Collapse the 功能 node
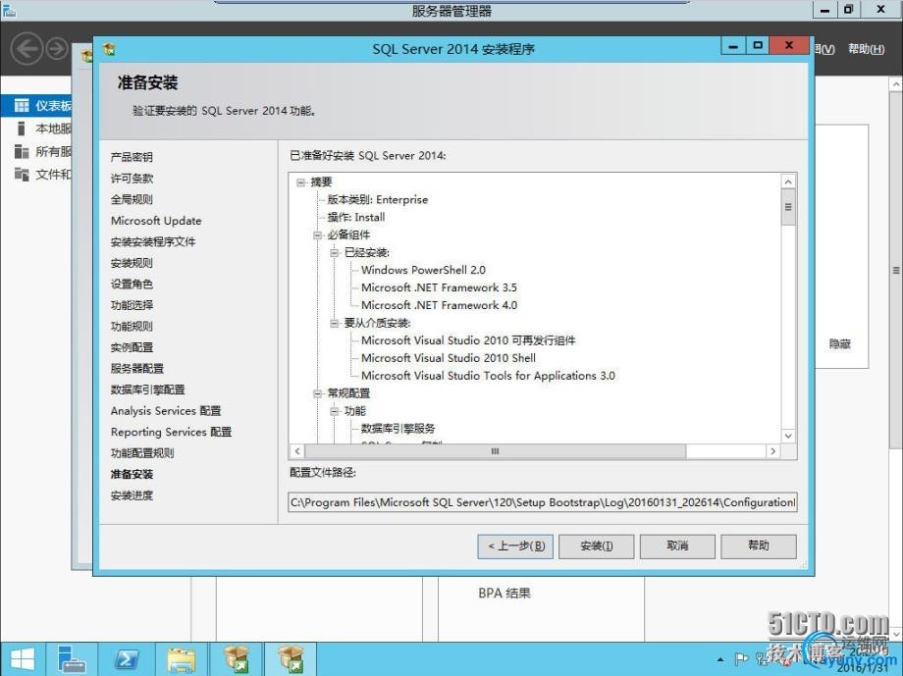The width and height of the screenshot is (903, 676). (334, 411)
